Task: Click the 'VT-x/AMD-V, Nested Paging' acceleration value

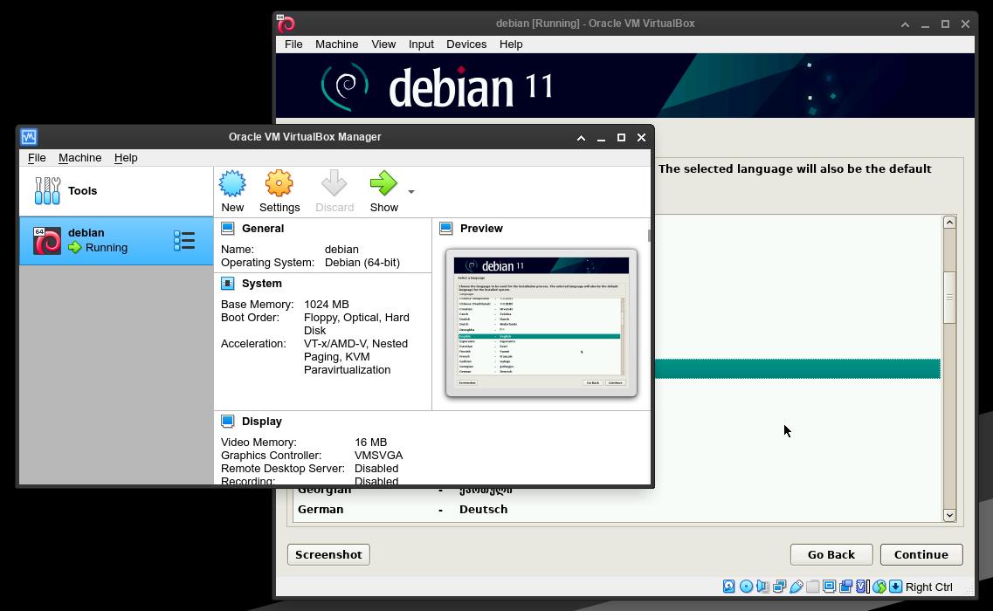Action: coord(356,356)
